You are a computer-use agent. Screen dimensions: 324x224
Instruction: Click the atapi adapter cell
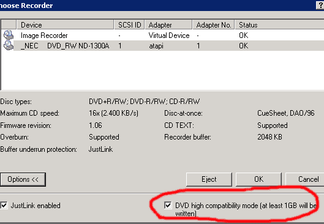pyautogui.click(x=156, y=46)
